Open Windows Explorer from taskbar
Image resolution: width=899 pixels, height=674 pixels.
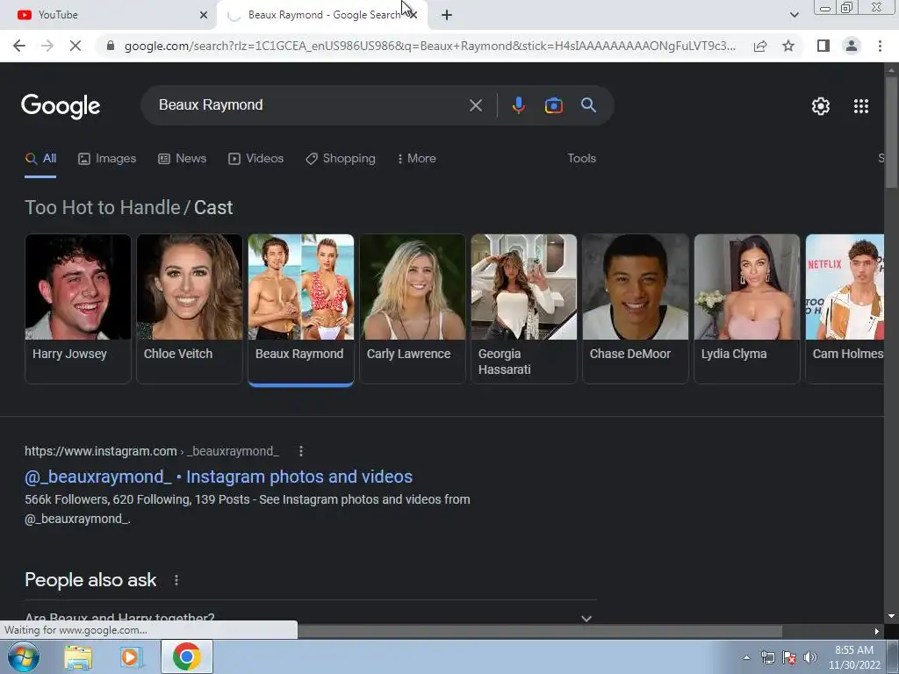point(78,656)
